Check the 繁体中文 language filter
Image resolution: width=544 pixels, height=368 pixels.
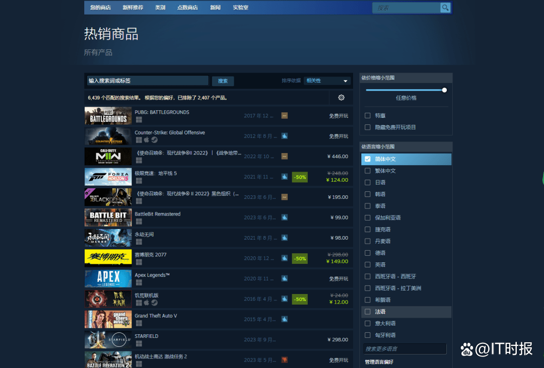pos(368,171)
